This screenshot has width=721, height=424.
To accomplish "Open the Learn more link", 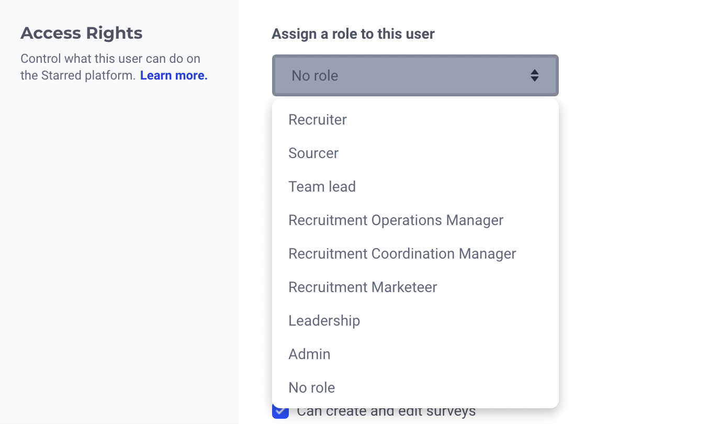I will (174, 75).
